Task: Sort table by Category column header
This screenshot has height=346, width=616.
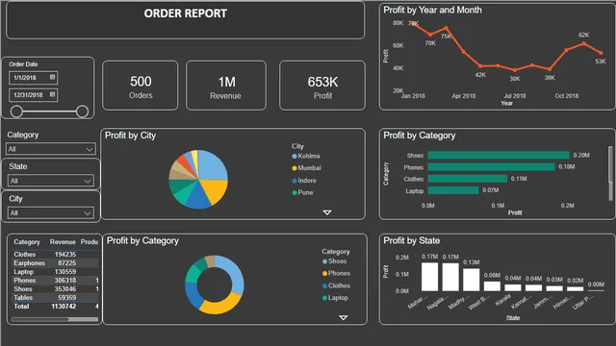Action: point(27,242)
